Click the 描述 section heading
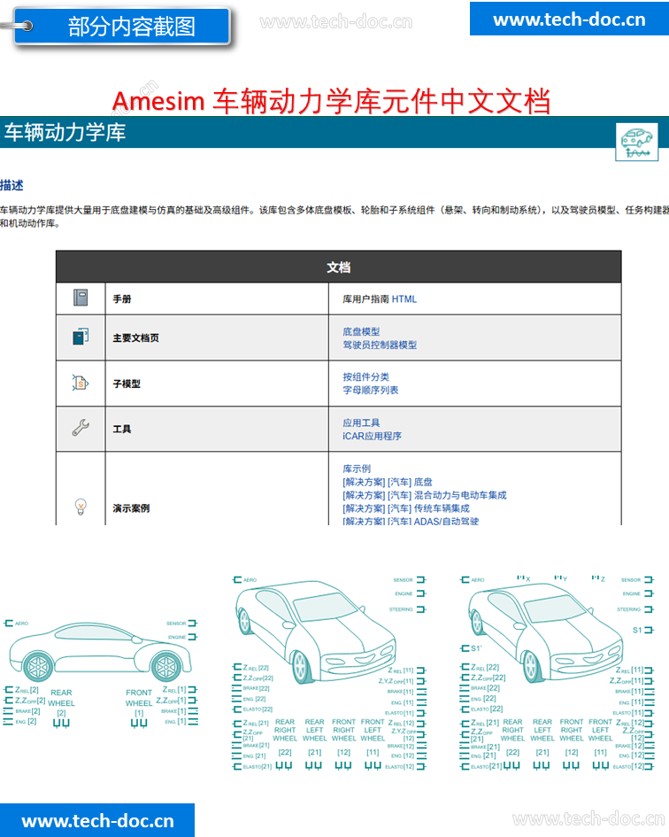Image resolution: width=669 pixels, height=837 pixels. 12,185
